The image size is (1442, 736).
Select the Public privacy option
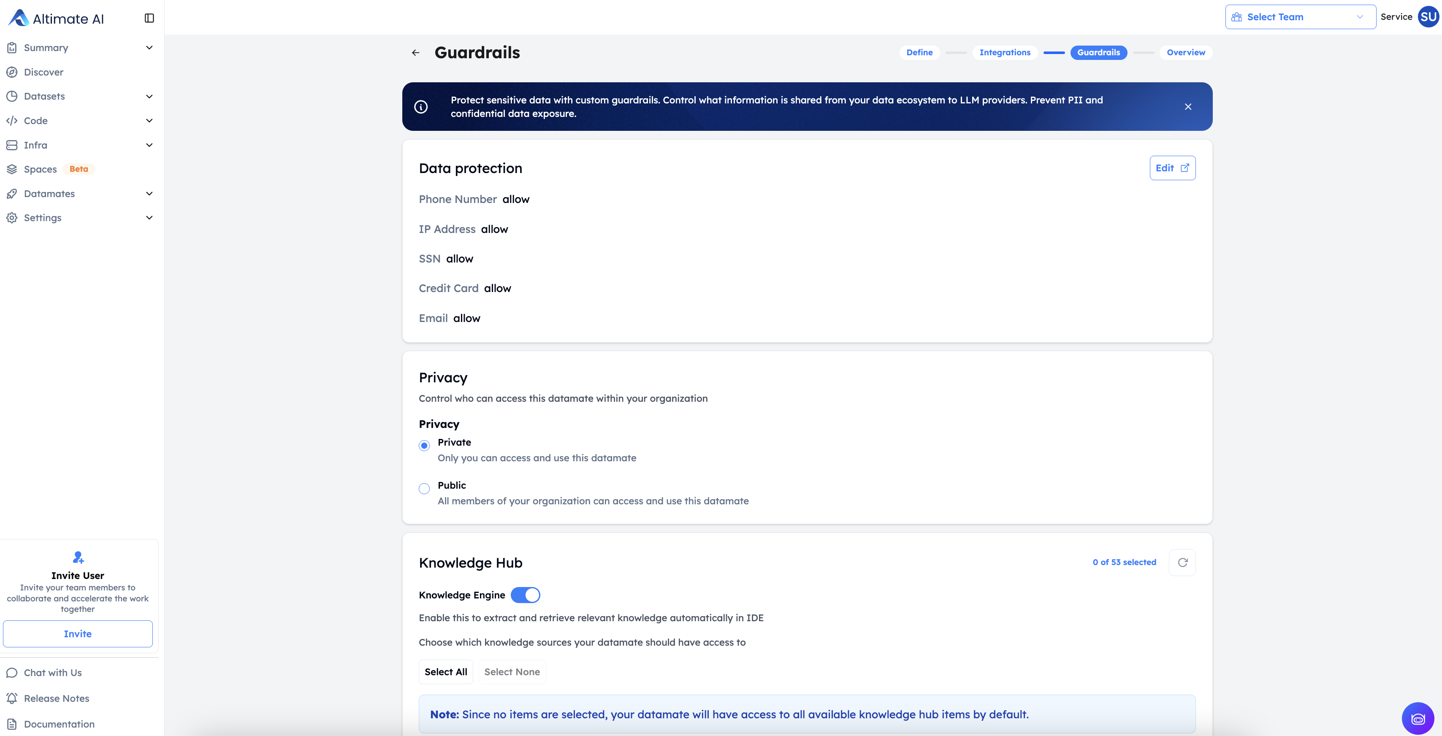(x=424, y=489)
